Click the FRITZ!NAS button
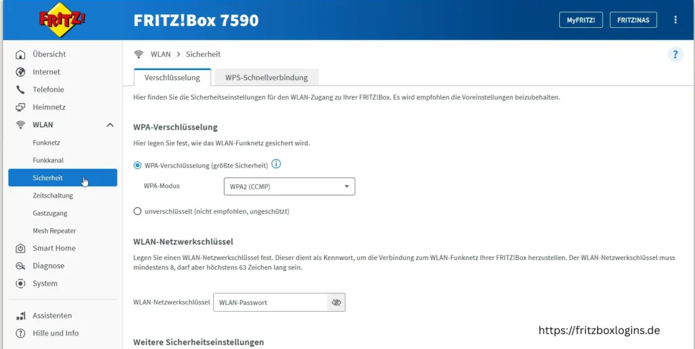Image resolution: width=695 pixels, height=349 pixels. point(633,20)
